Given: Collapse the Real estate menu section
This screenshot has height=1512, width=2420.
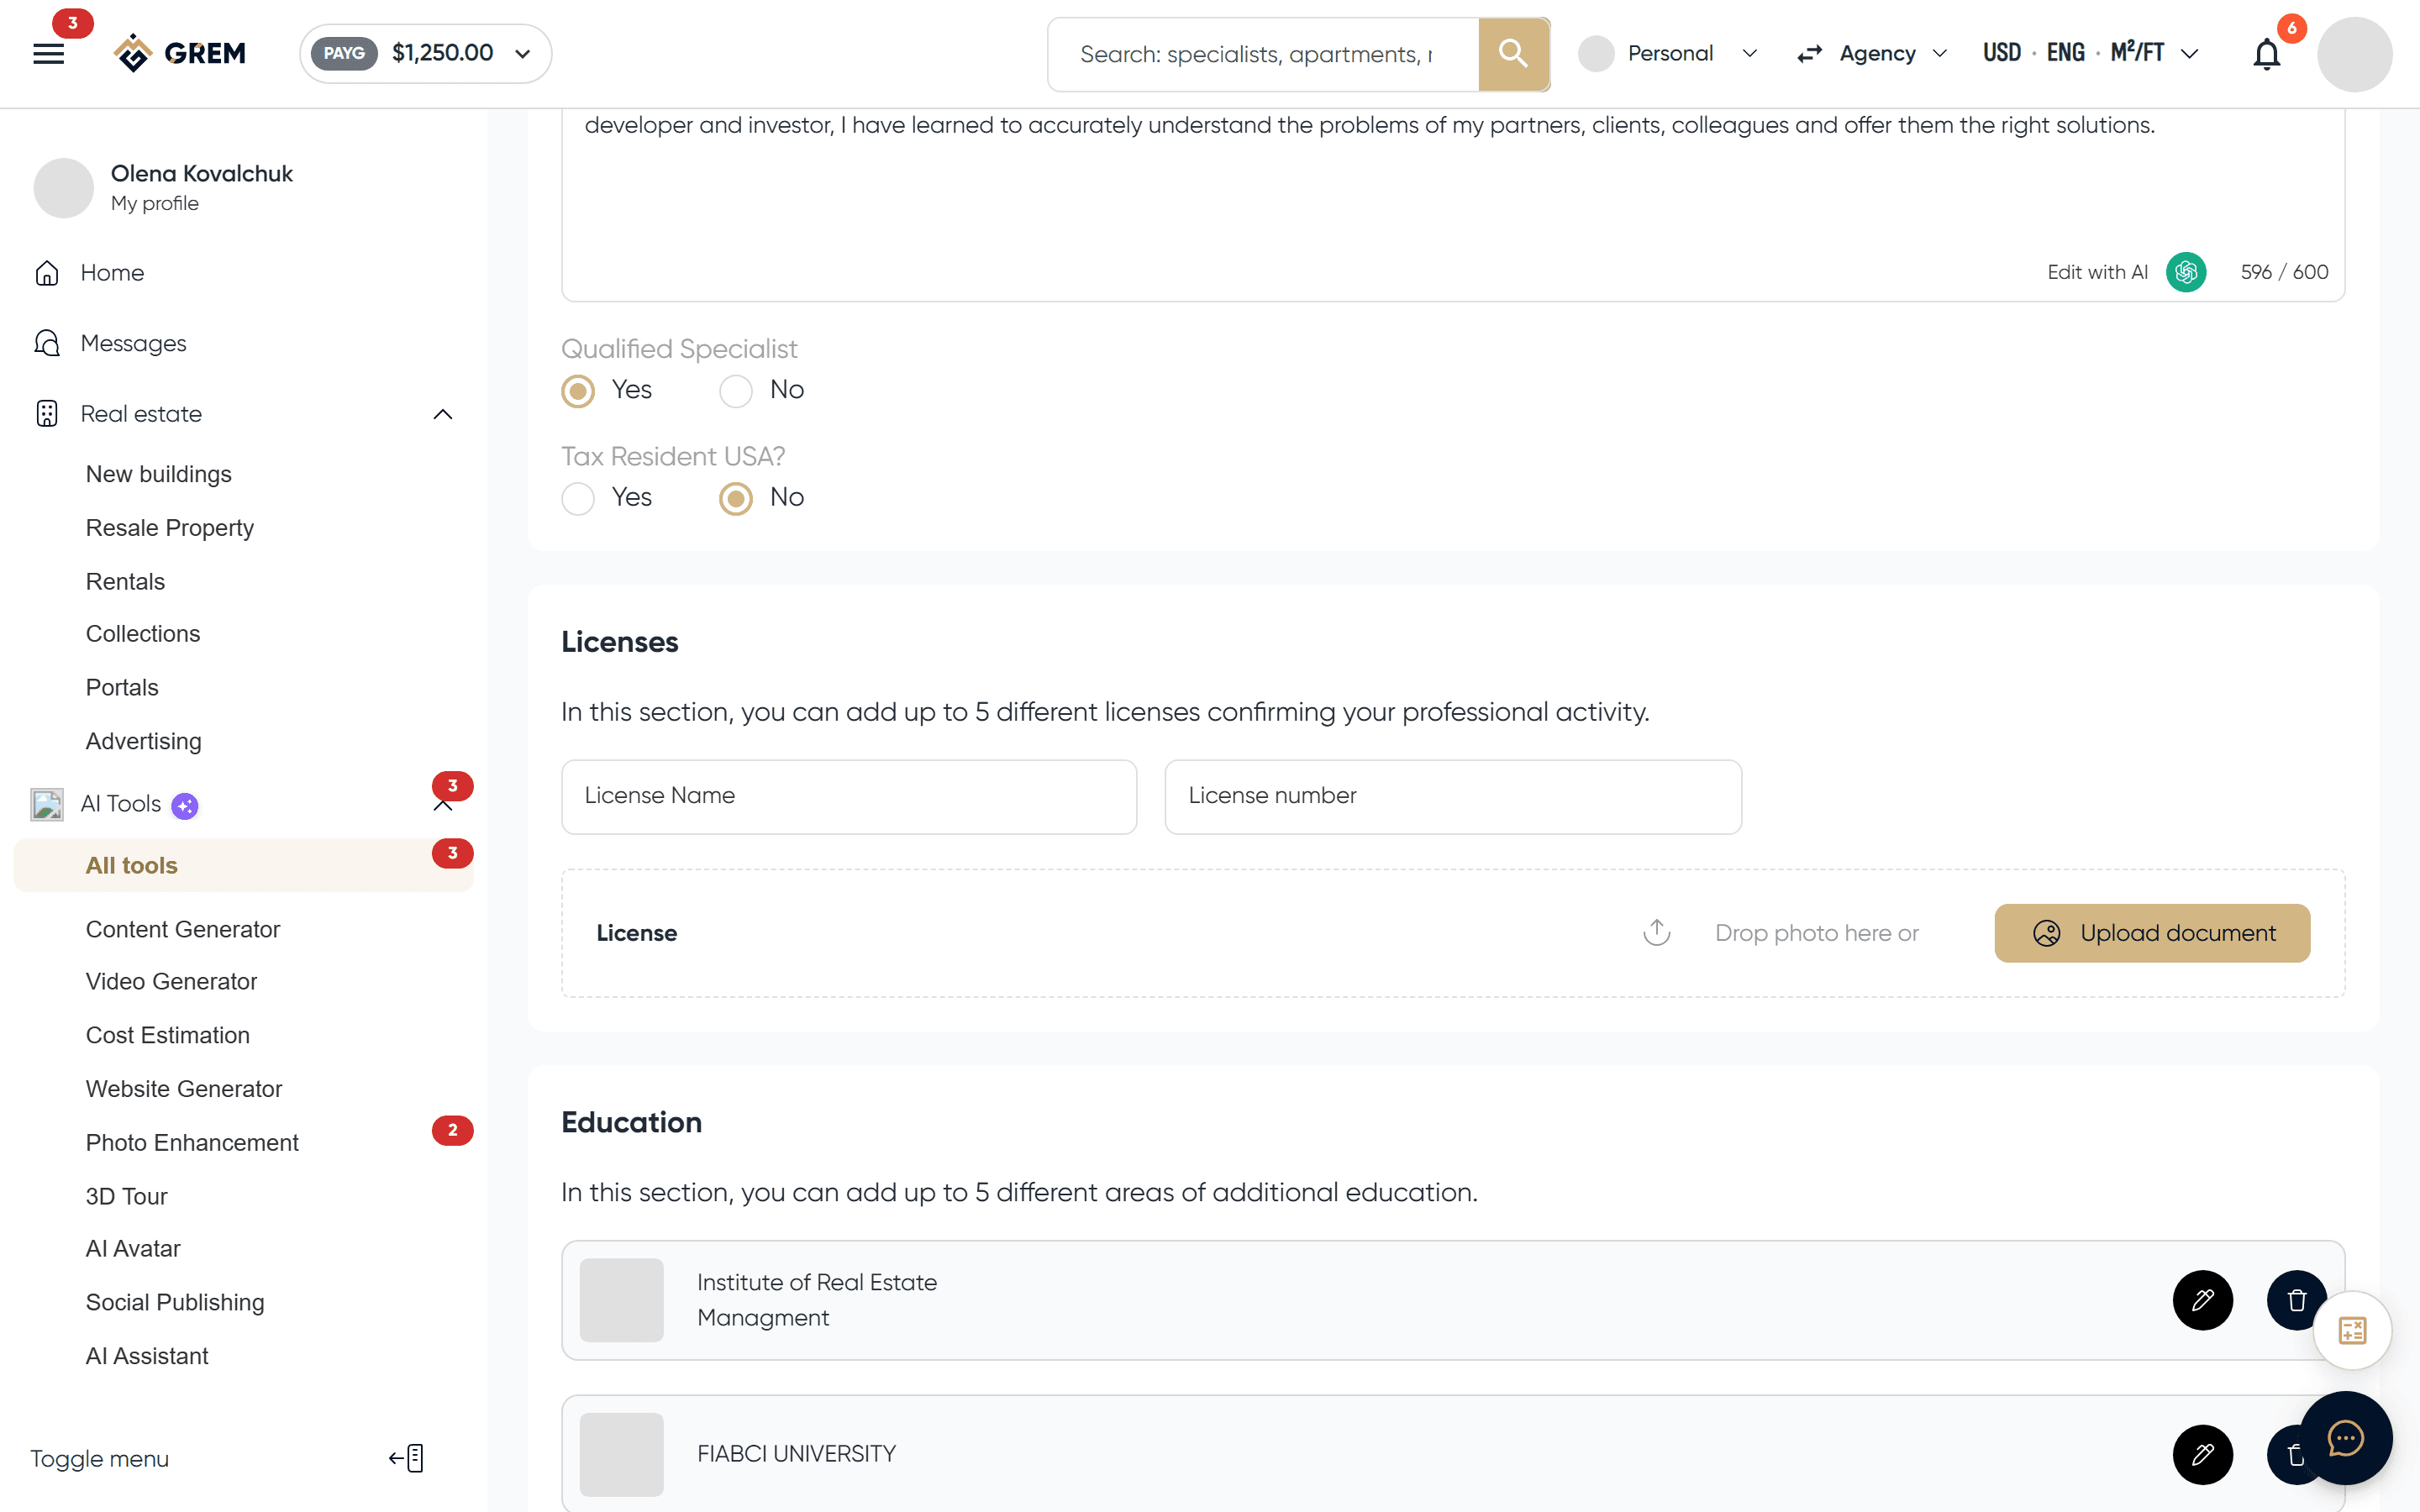Looking at the screenshot, I should (442, 414).
